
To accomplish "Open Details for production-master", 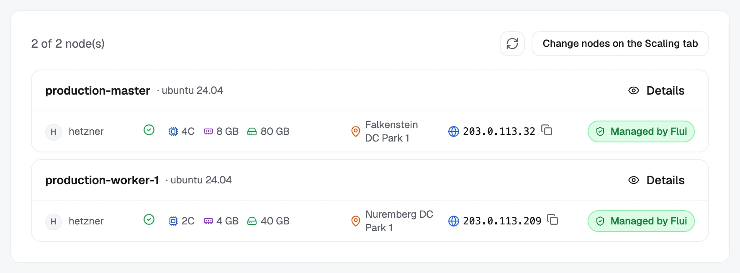I will [x=656, y=90].
